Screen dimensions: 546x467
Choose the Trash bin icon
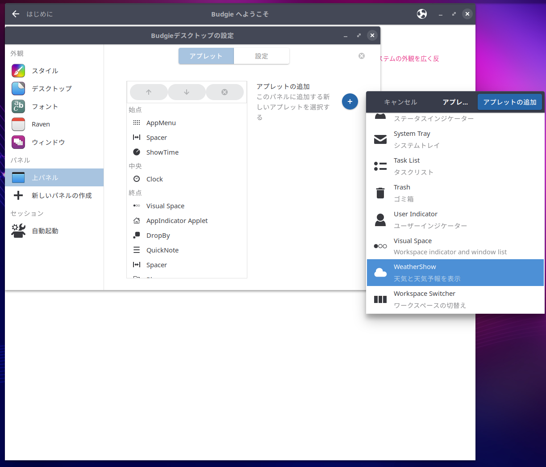(380, 193)
